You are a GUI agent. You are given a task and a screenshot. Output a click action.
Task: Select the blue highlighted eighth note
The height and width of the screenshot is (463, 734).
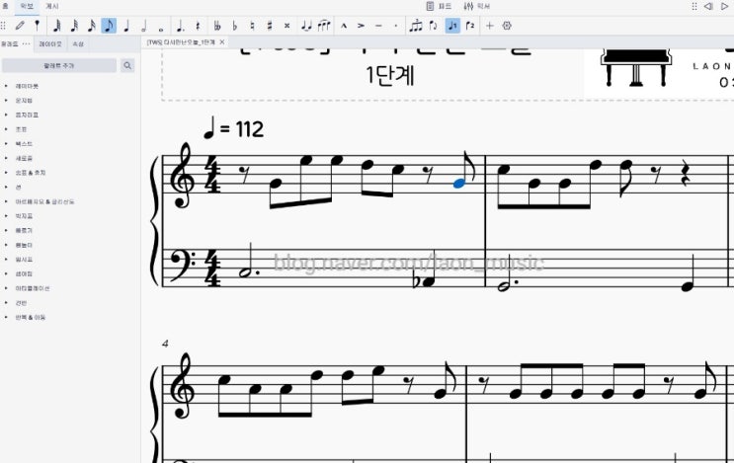pos(459,184)
